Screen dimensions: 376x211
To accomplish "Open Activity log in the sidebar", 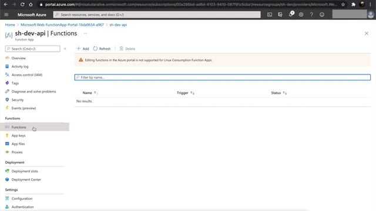I will pos(20,66).
